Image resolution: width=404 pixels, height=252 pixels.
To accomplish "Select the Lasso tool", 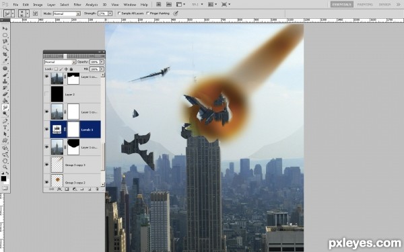I will point(5,42).
